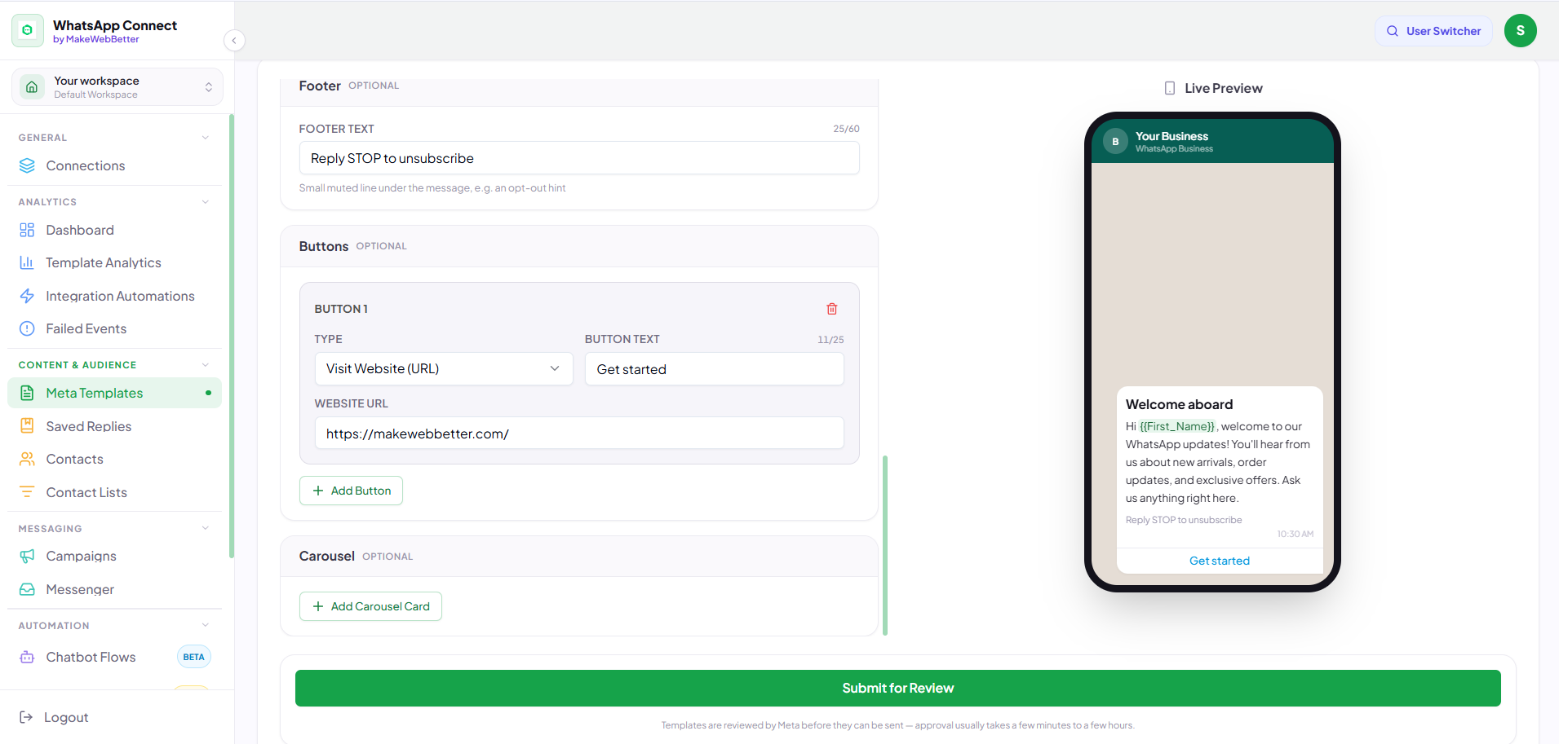Click the Dashboard grid icon
The height and width of the screenshot is (744, 1559).
27,230
